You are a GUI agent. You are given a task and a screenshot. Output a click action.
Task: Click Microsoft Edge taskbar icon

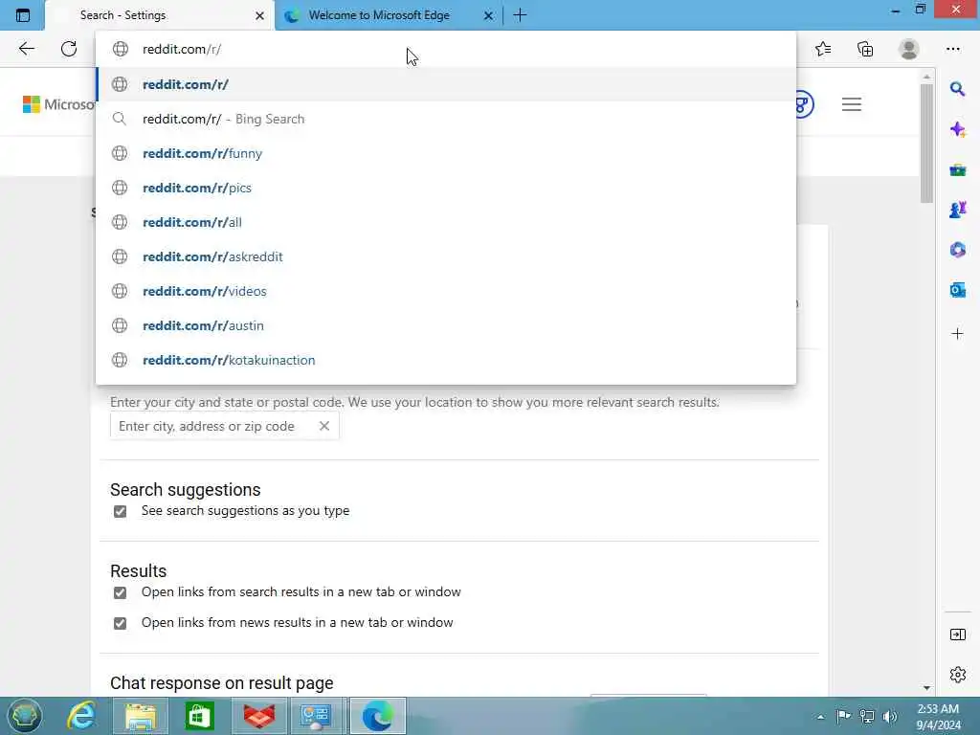[378, 716]
